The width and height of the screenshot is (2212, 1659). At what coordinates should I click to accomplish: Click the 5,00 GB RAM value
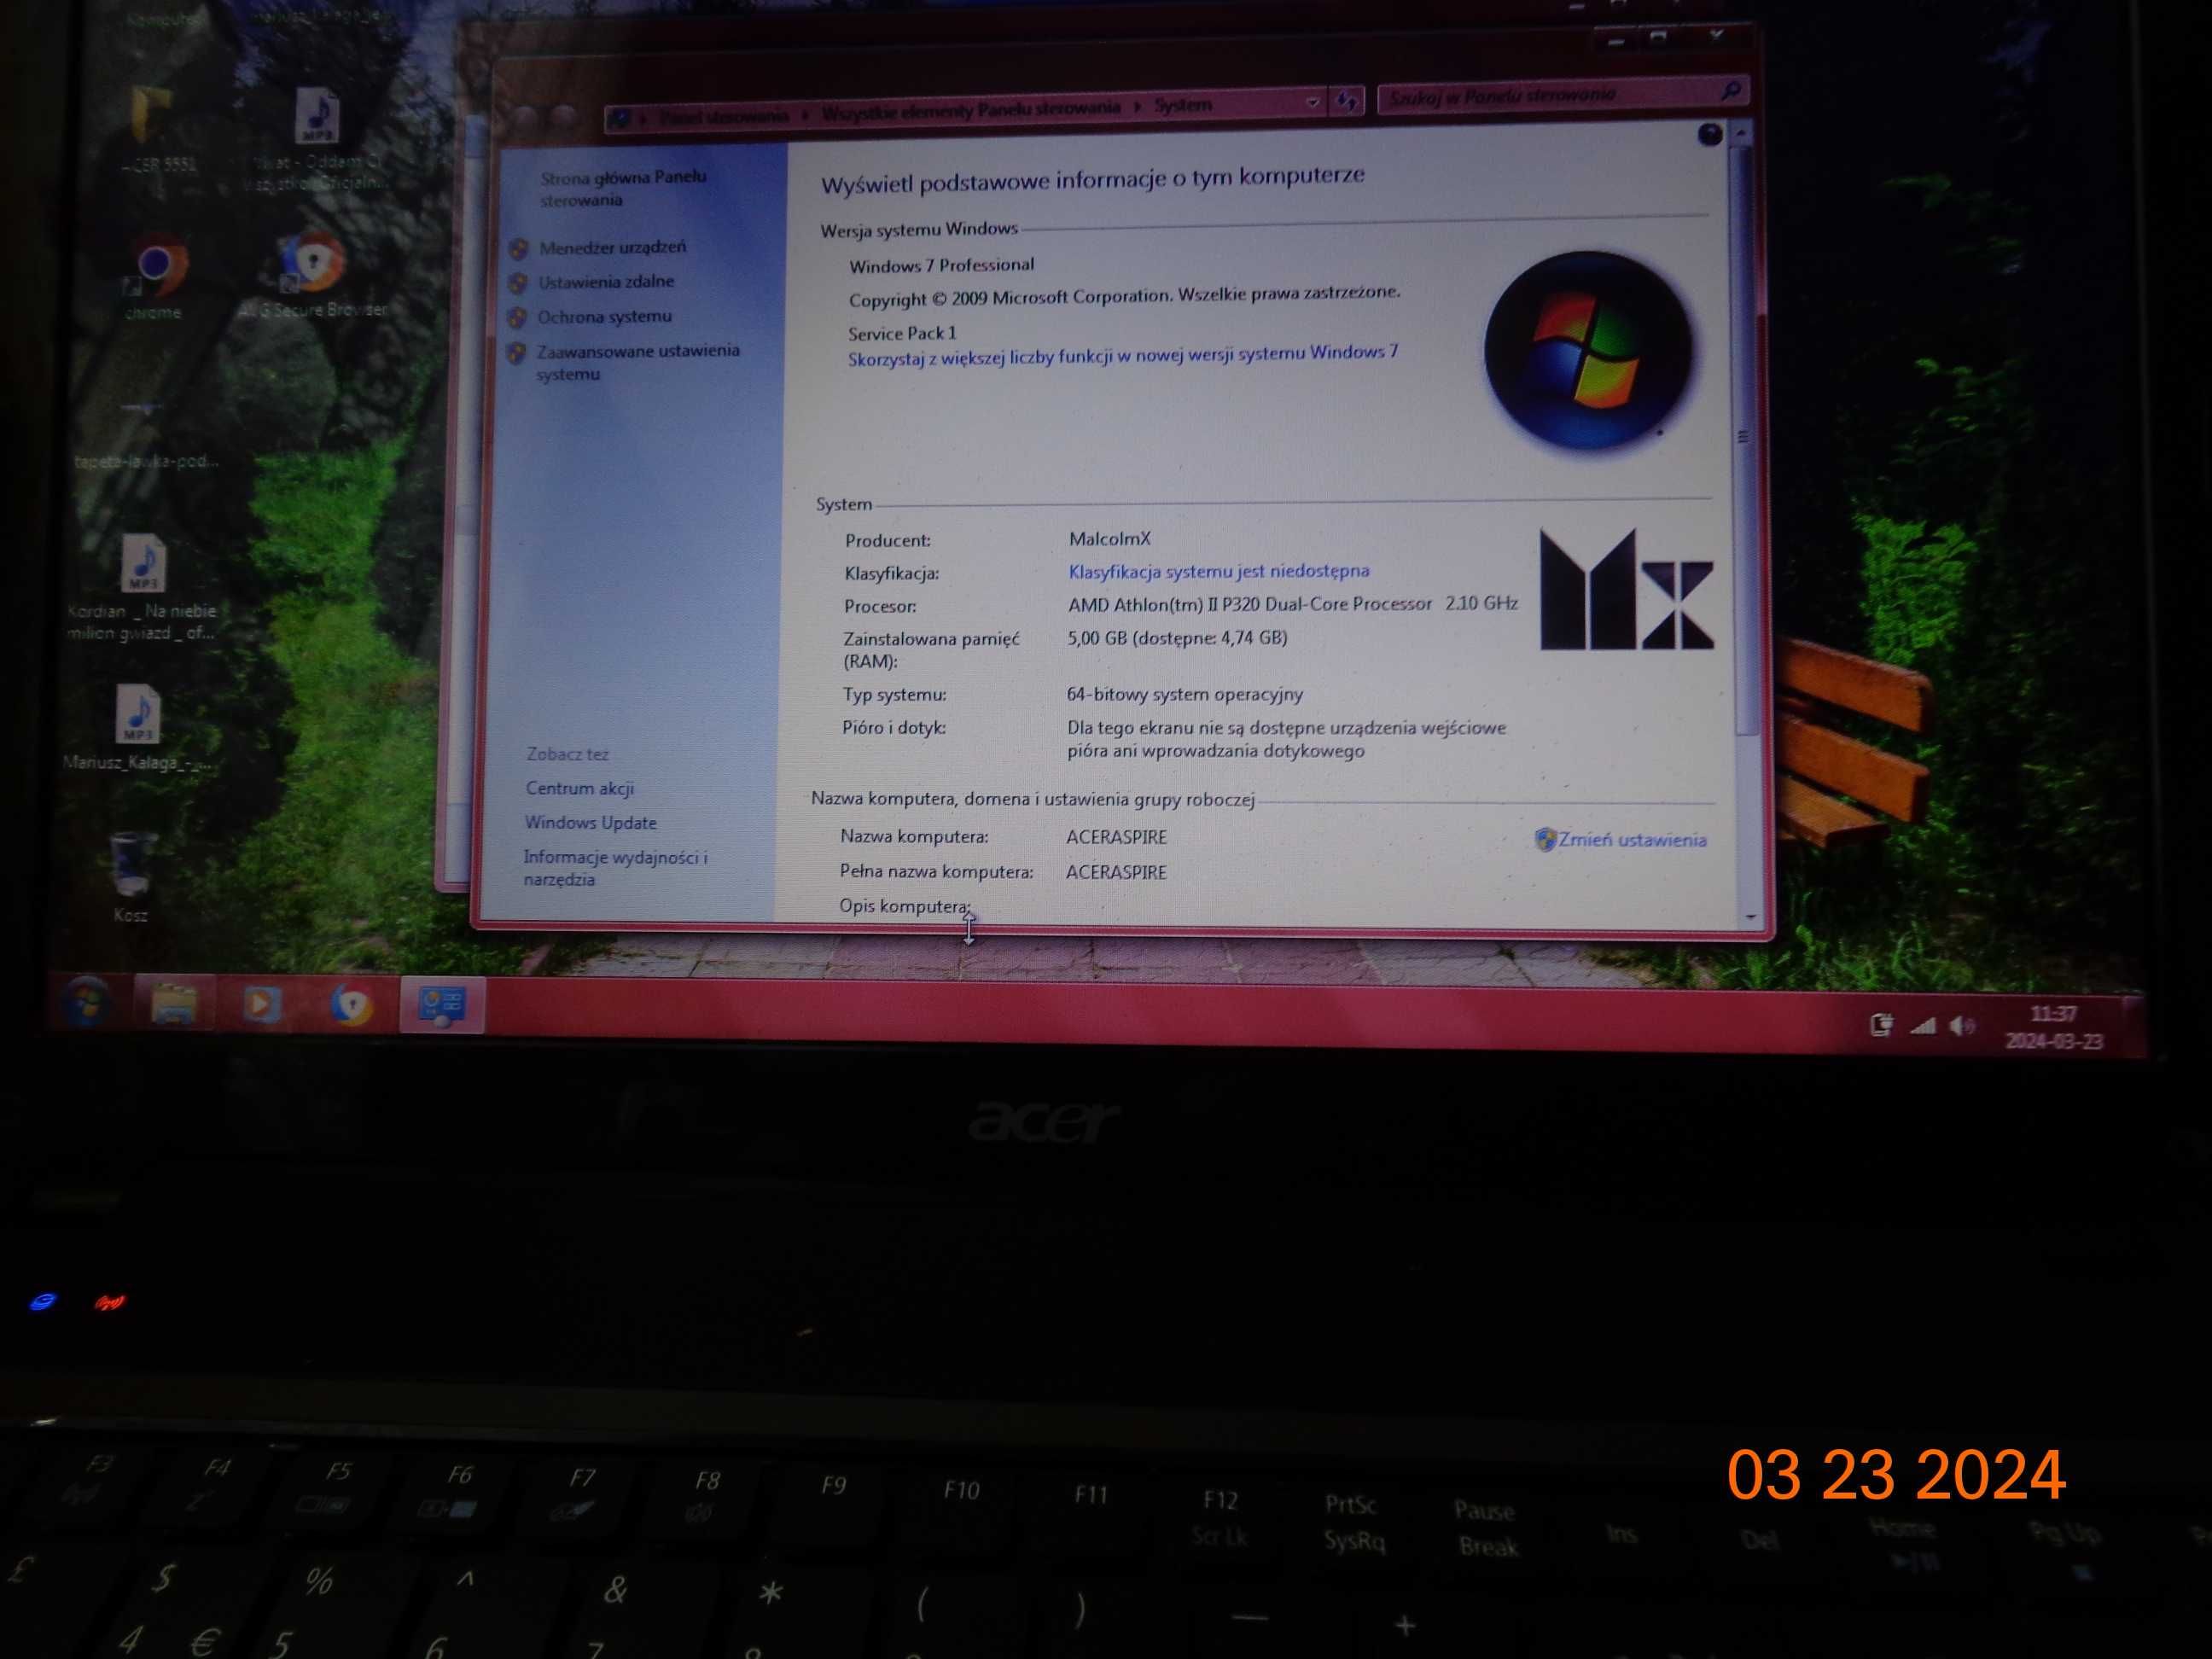coord(1177,638)
